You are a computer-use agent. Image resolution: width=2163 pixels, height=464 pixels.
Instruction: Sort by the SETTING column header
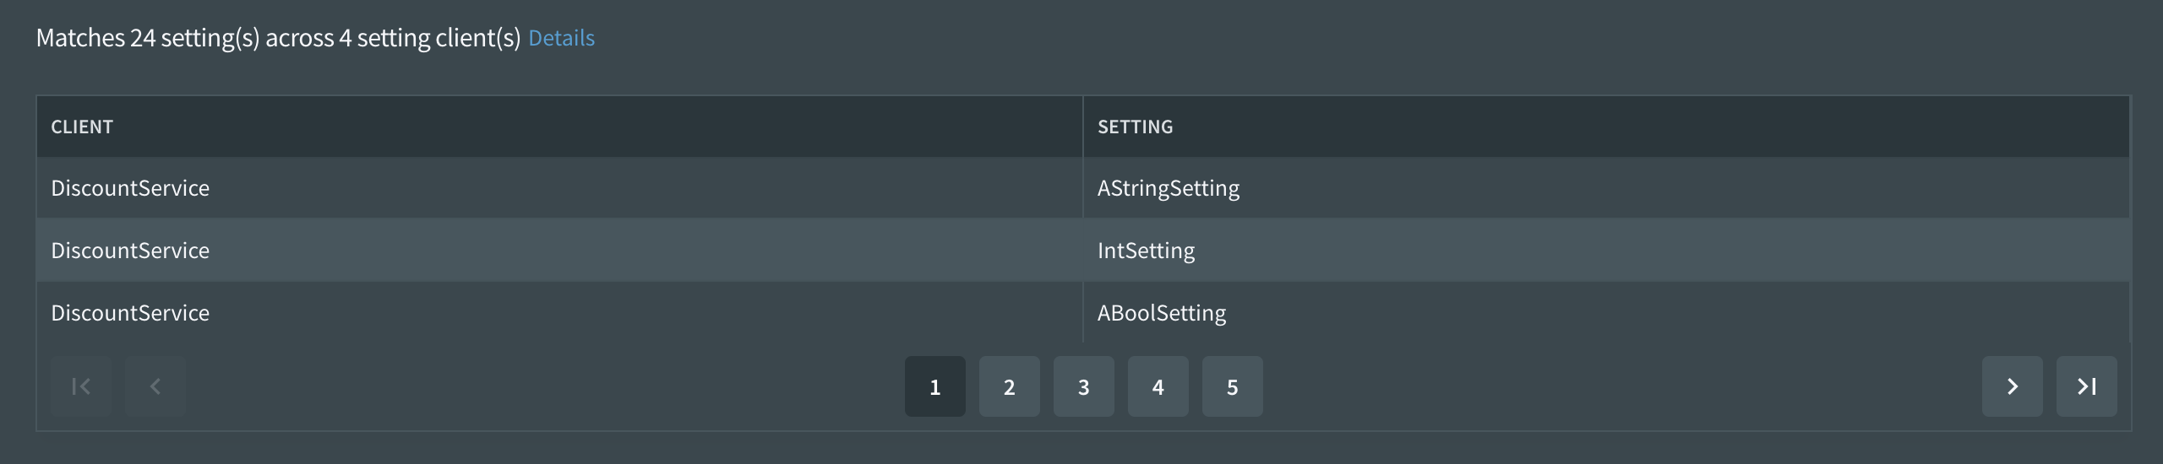point(1135,127)
